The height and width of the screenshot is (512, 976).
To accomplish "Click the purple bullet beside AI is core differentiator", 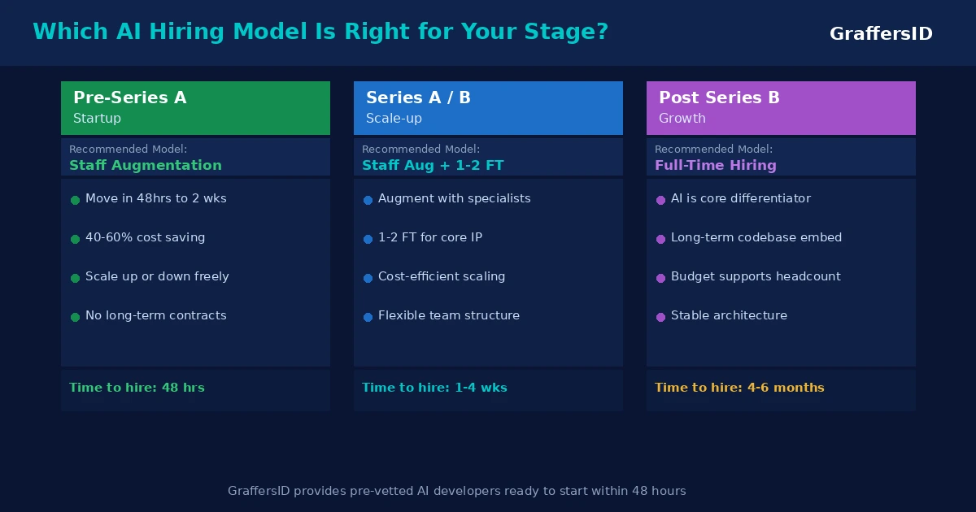I will (x=660, y=200).
